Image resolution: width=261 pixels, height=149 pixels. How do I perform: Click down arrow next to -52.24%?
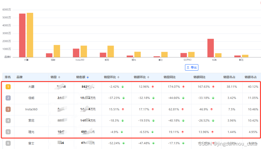coord(123,143)
